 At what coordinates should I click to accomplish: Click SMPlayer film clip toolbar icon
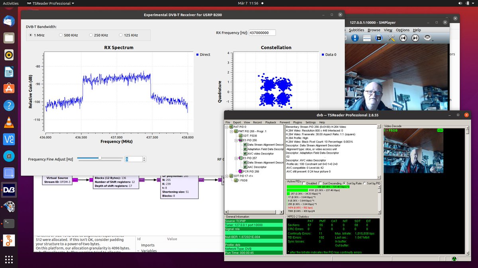(x=379, y=38)
